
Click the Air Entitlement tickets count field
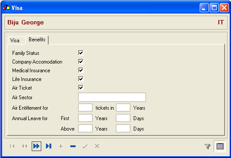[x=85, y=108]
